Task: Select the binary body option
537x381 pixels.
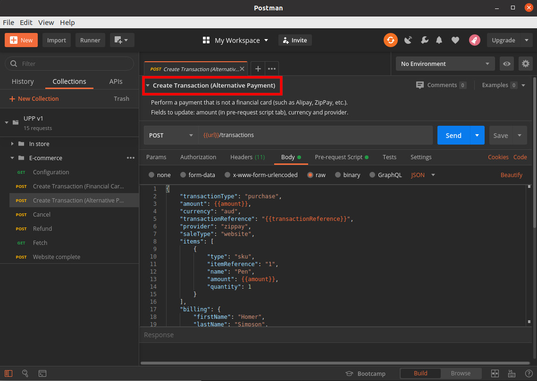Action: pos(348,175)
